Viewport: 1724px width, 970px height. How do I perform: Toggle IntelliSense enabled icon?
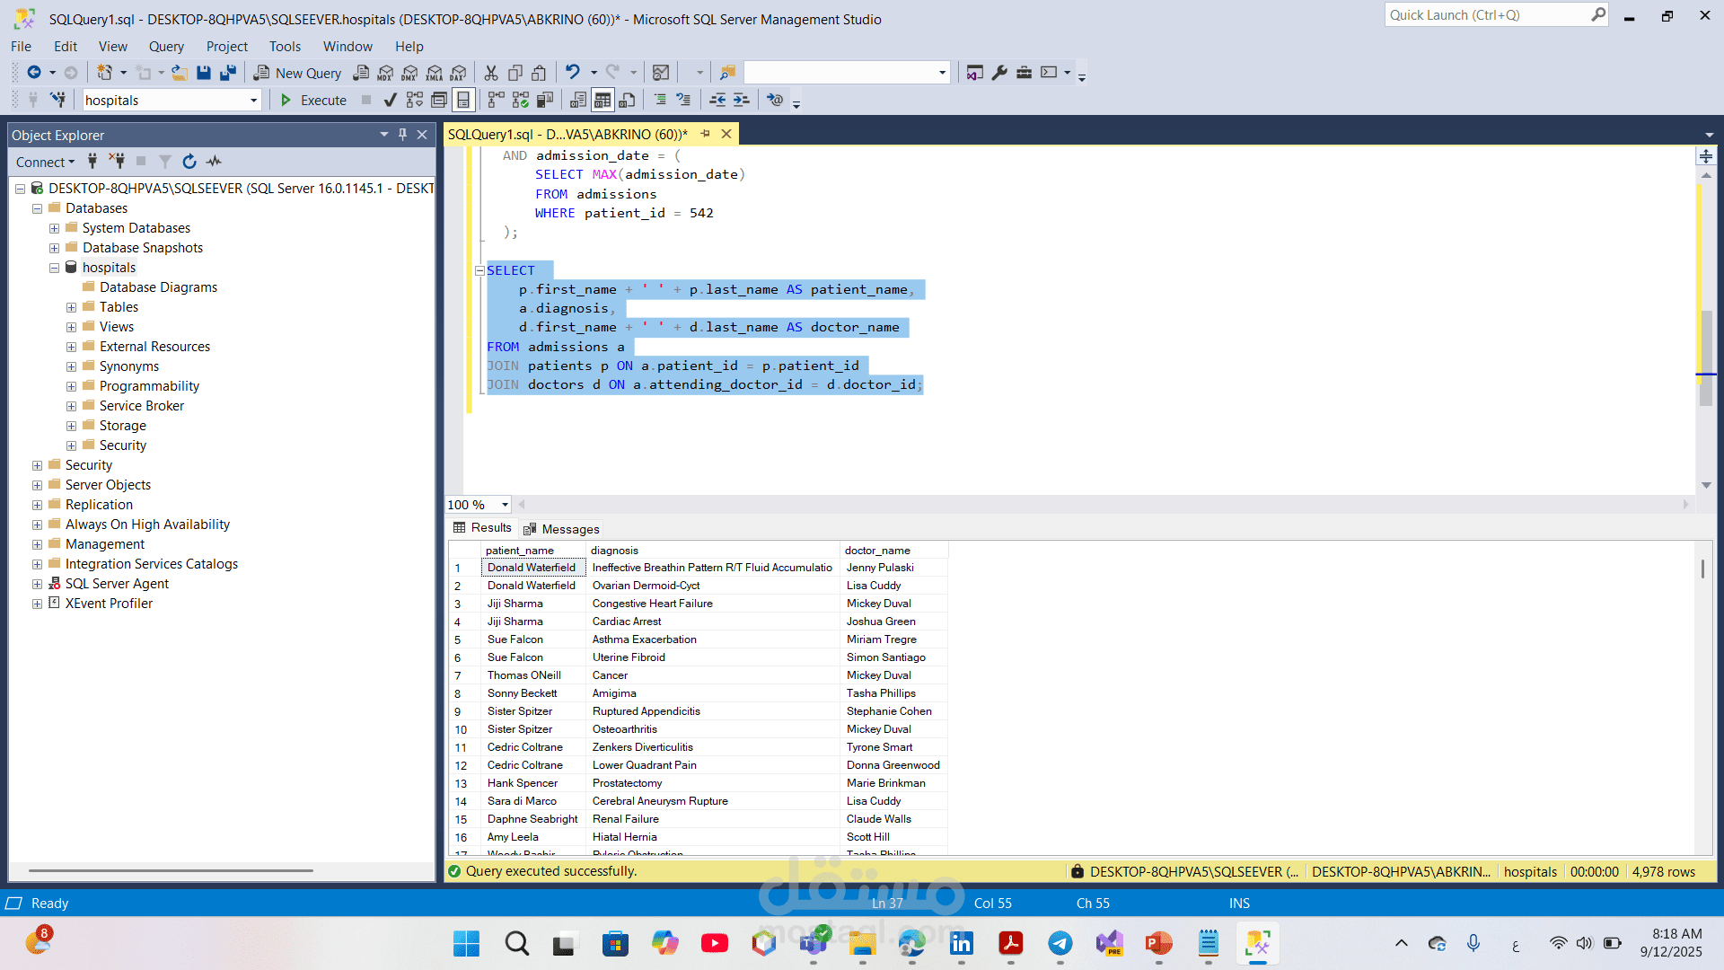[x=463, y=100]
